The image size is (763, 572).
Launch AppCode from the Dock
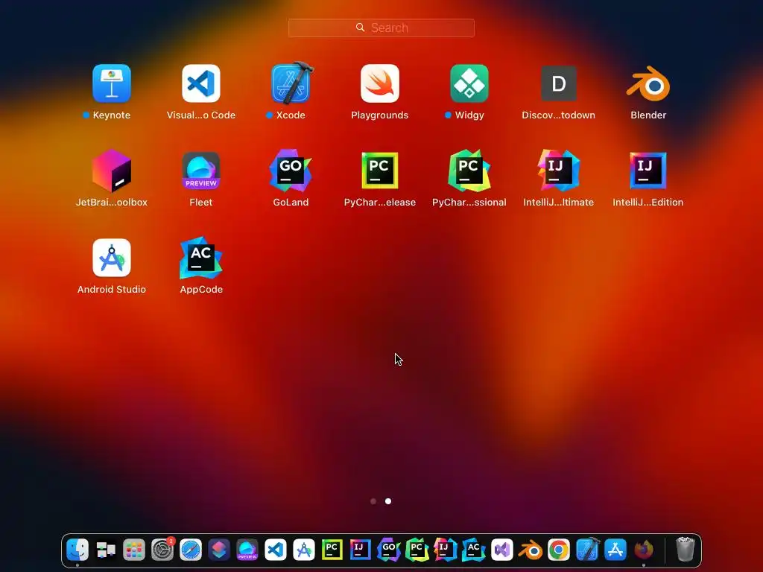[473, 550]
